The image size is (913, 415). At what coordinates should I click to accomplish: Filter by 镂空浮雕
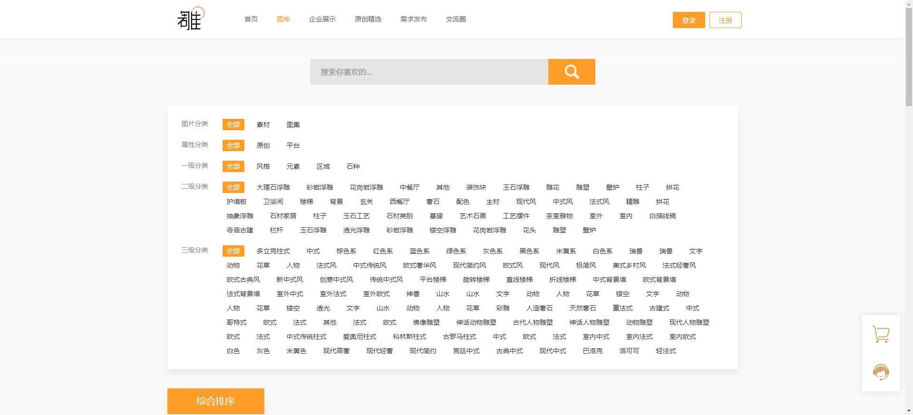click(x=443, y=230)
